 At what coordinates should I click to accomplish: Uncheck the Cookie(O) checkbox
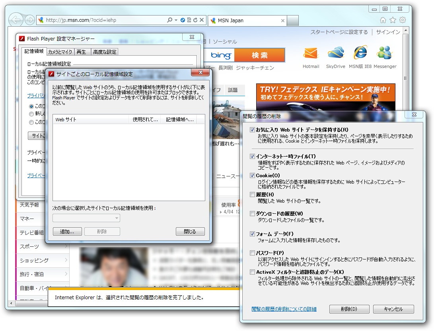click(252, 175)
